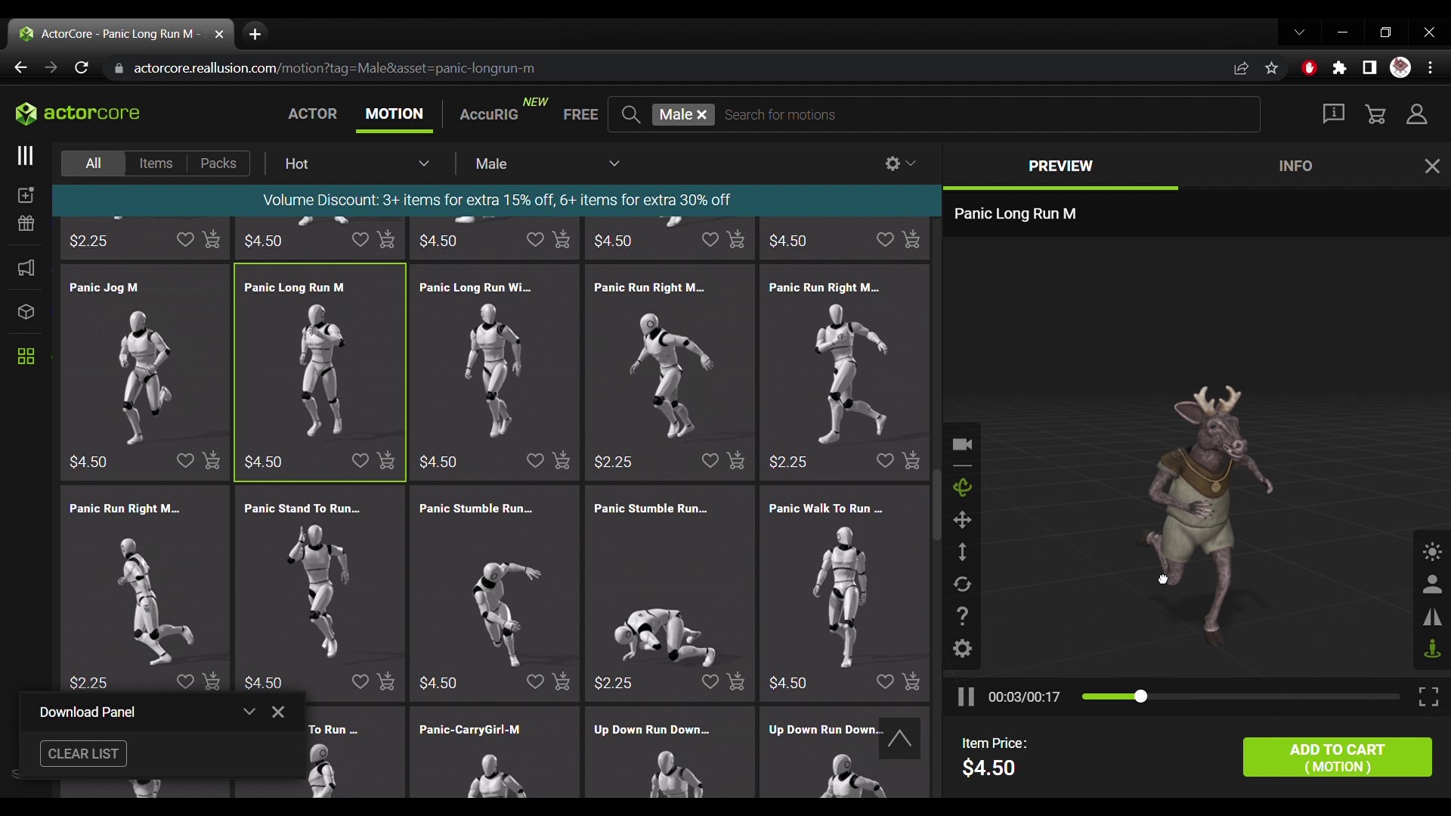Open the ACTOR menu tab
The image size is (1451, 816).
312,114
